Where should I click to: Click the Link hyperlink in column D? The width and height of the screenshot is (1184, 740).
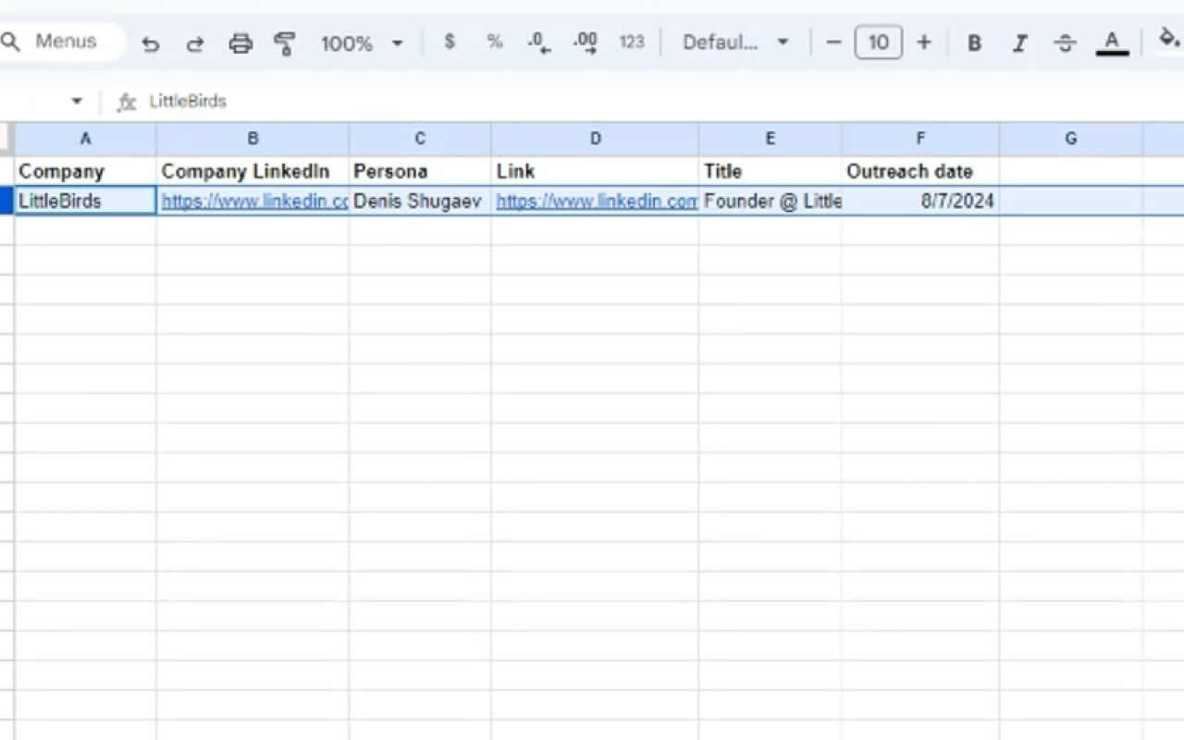tap(596, 201)
